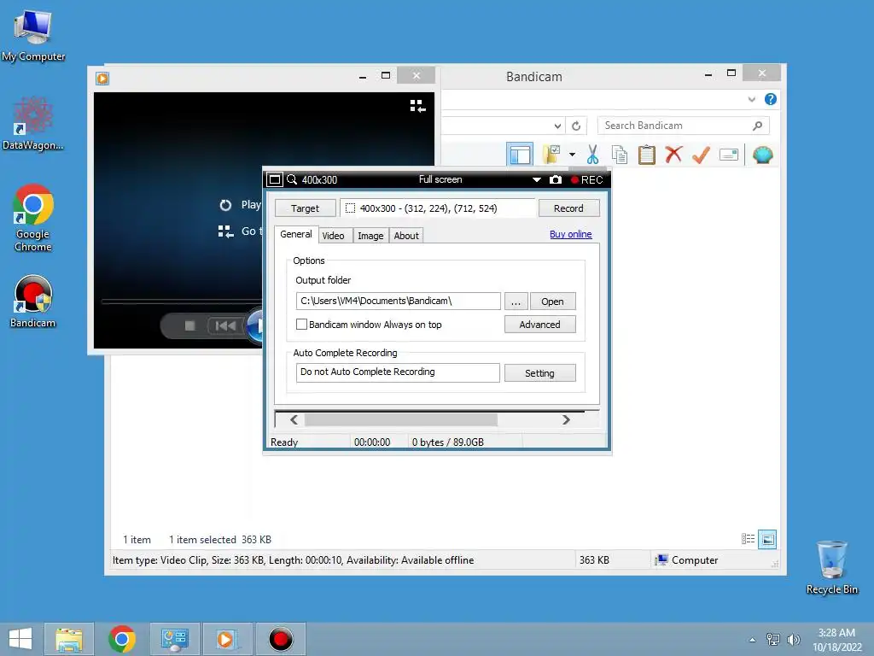Viewport: 874px width, 656px height.
Task: Browse output folder with the ... button
Action: pos(516,302)
